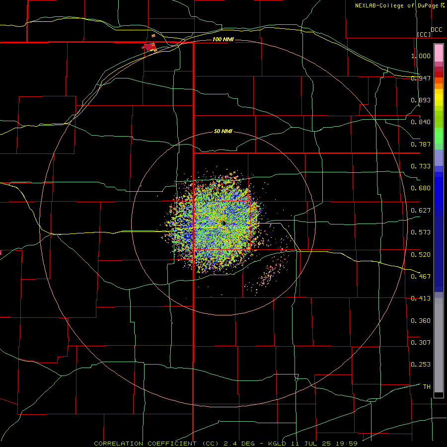Select the DCC product label

pyautogui.click(x=436, y=30)
